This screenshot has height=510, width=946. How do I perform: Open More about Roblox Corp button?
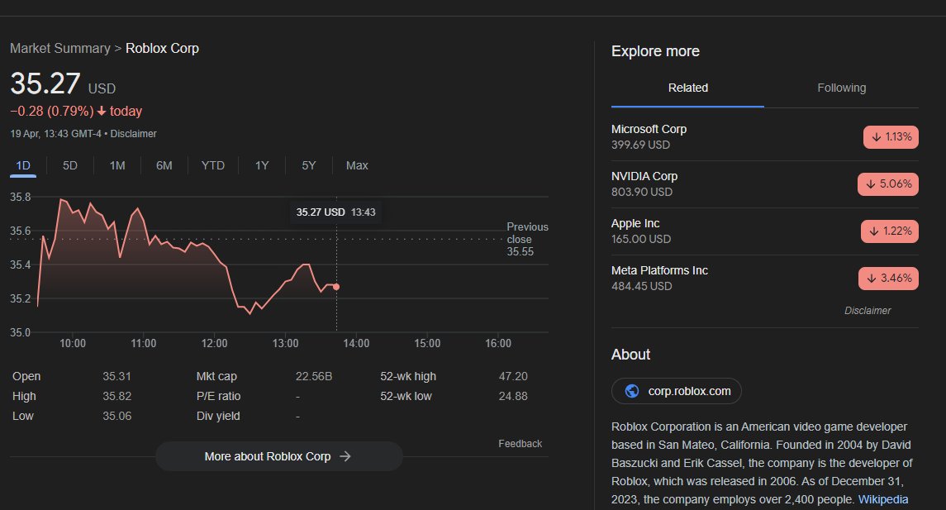click(x=279, y=456)
